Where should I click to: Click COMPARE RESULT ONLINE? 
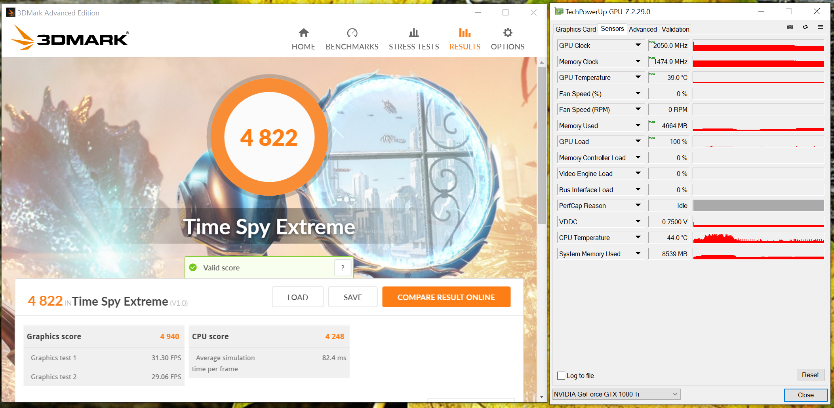tap(446, 297)
